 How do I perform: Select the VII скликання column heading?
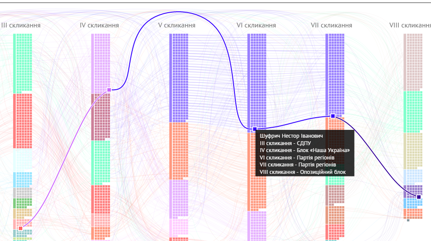tap(331, 25)
